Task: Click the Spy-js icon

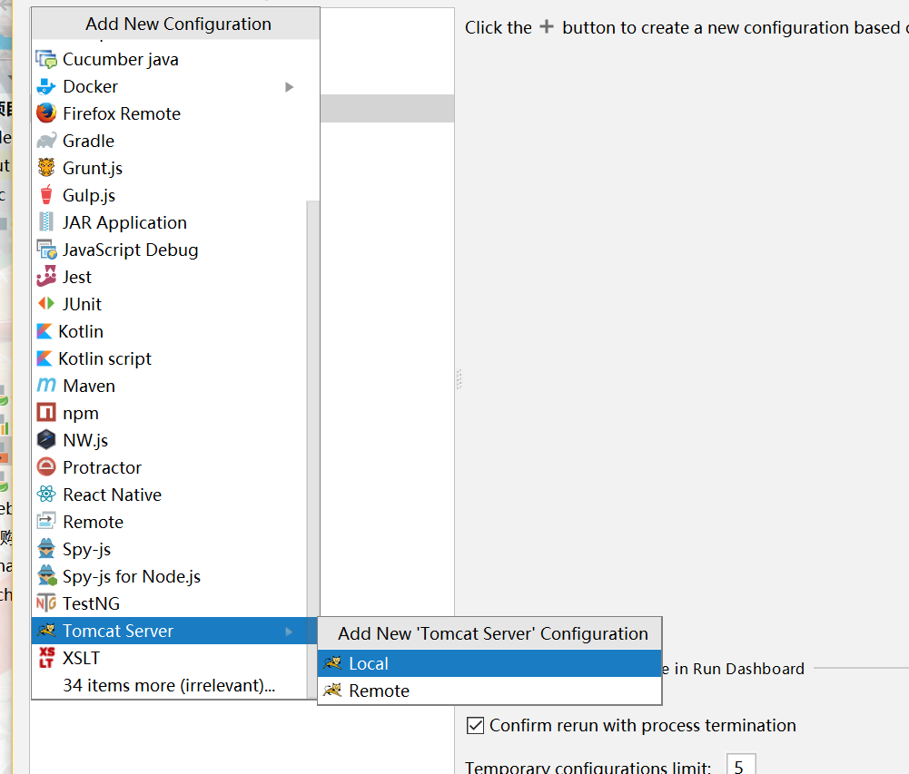Action: (46, 549)
